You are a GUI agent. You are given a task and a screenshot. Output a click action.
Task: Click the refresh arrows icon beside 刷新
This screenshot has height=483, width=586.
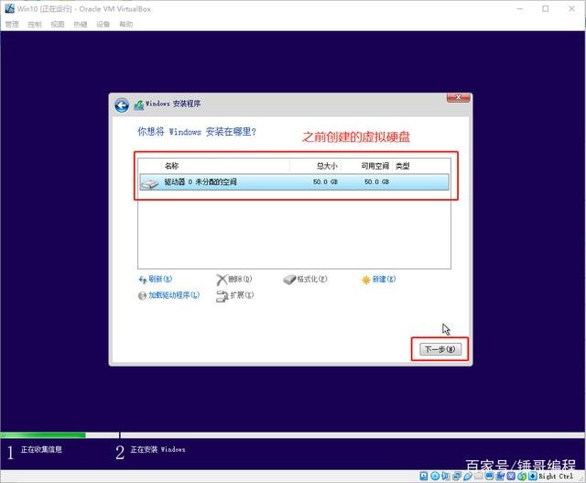[x=143, y=280]
